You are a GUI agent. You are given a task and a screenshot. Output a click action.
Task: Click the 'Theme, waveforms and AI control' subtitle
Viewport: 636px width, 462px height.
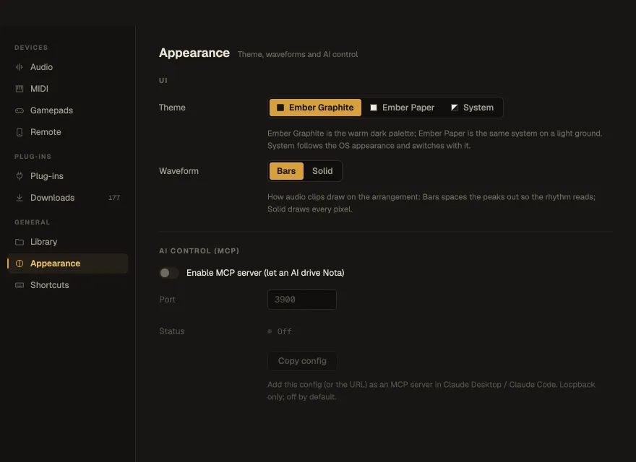[x=298, y=54]
